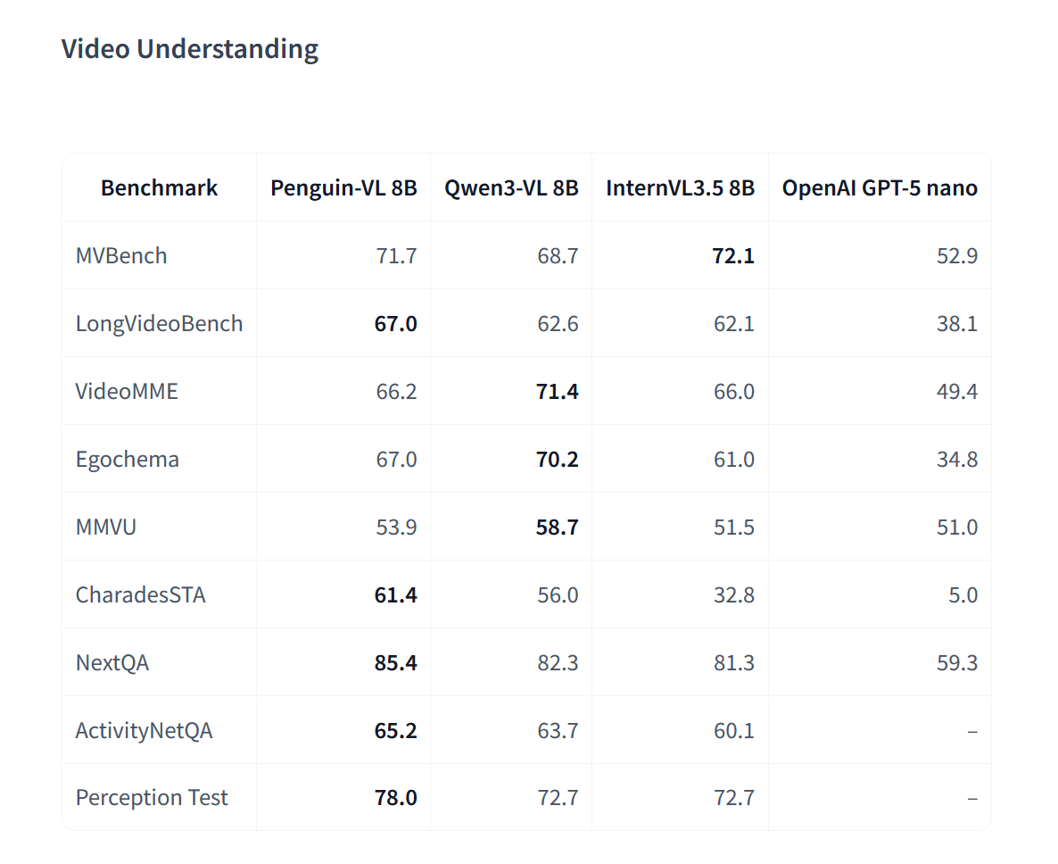The width and height of the screenshot is (1058, 864).
Task: Click the Perception Test row label
Action: (x=152, y=798)
